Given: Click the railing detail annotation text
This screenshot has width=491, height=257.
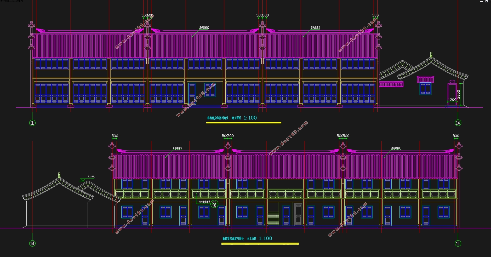Looking at the screenshot, I should (x=204, y=202).
